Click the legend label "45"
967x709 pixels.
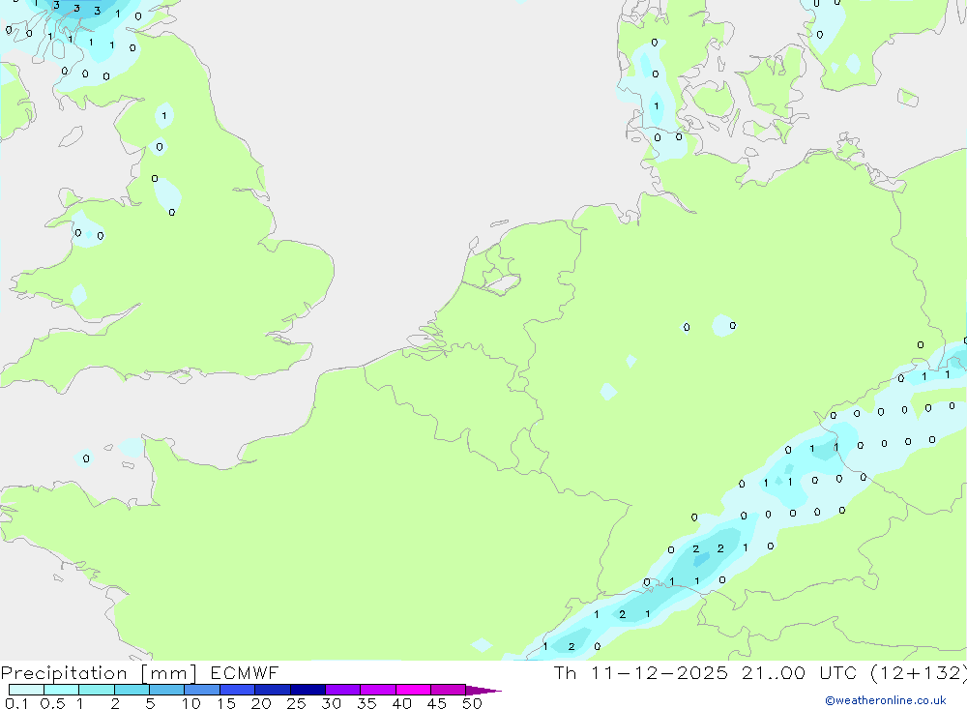coord(437,703)
